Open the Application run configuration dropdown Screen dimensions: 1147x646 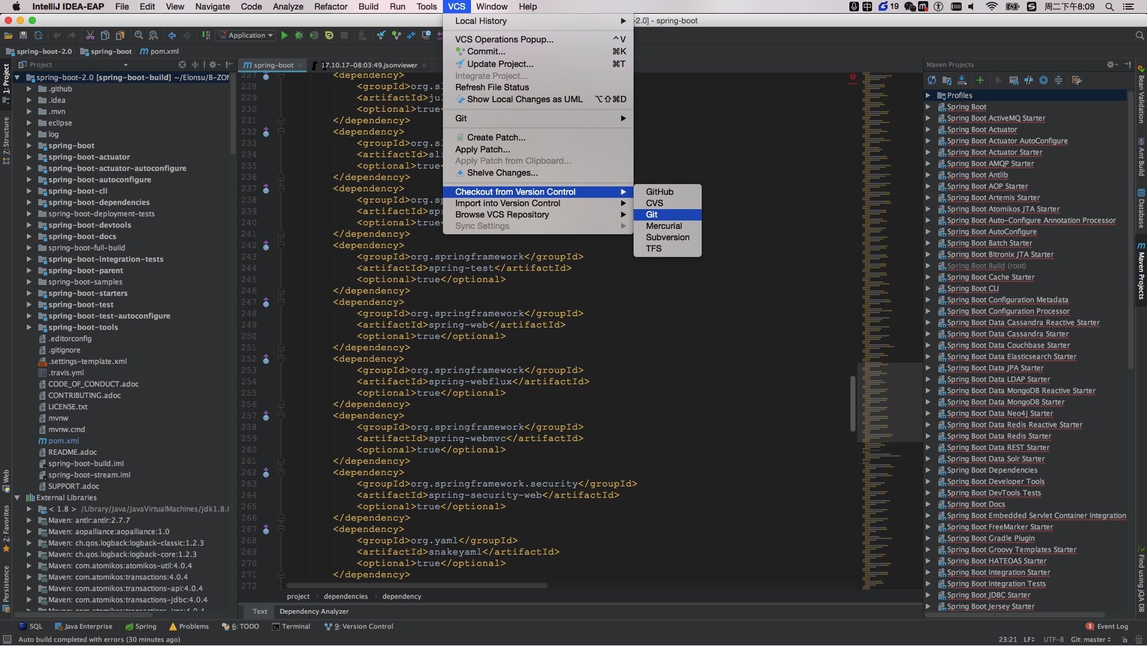click(x=246, y=35)
